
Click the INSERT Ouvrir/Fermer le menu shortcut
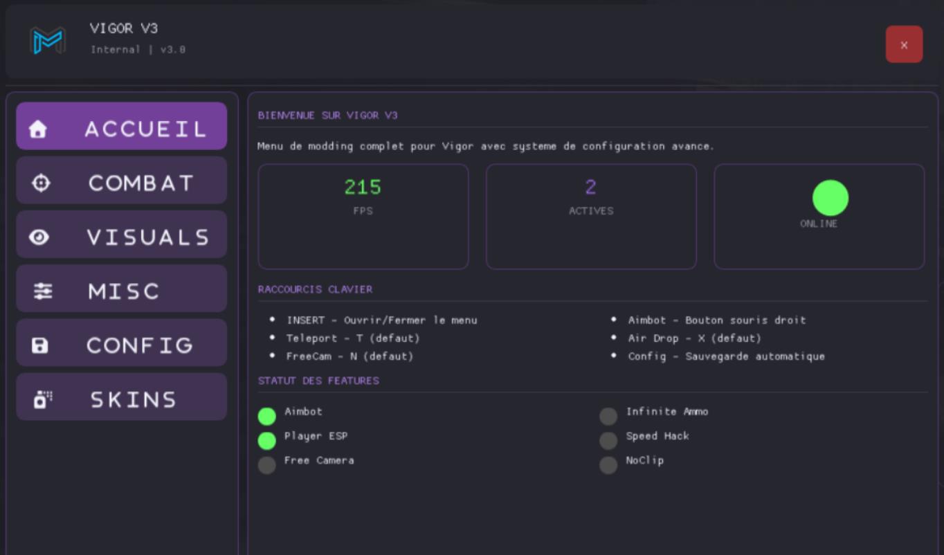pos(381,320)
